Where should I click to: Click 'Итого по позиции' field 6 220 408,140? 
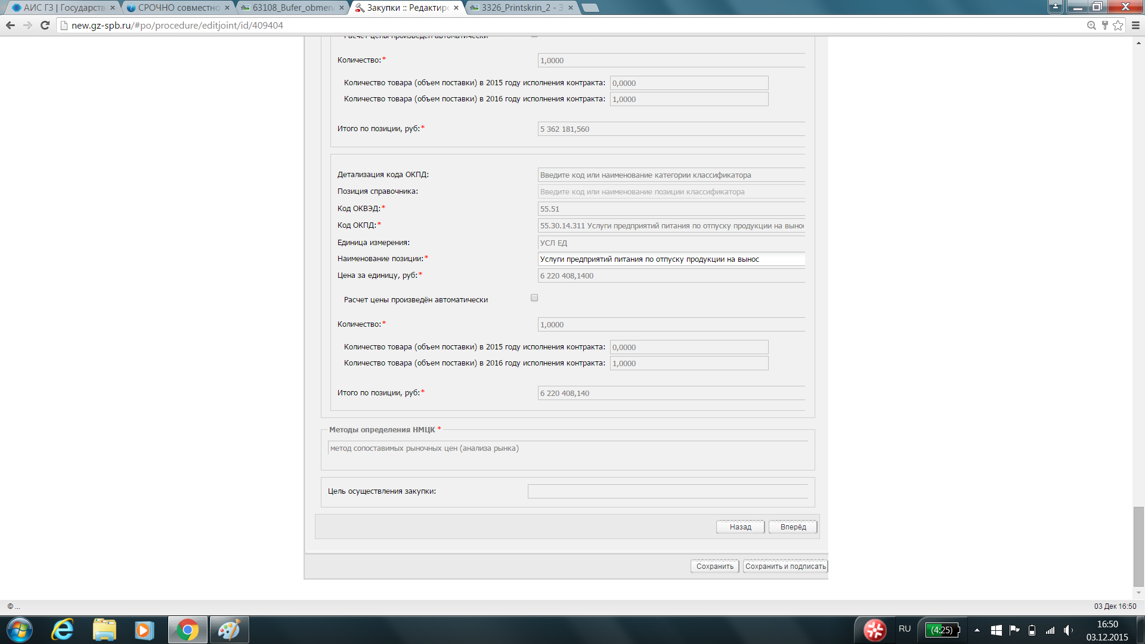pos(671,394)
